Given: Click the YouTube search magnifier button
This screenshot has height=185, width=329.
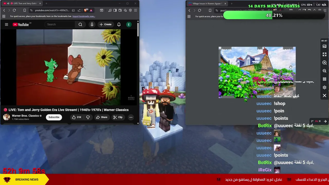Looking at the screenshot, I should (80, 24).
